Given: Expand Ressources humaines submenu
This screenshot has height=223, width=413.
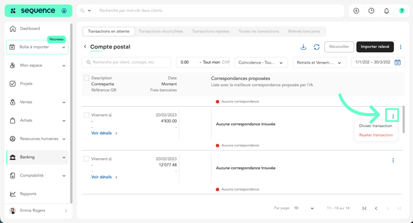Looking at the screenshot, I should (64, 139).
